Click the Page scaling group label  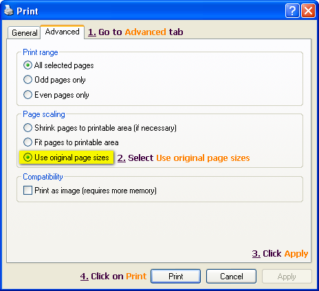tap(44, 114)
